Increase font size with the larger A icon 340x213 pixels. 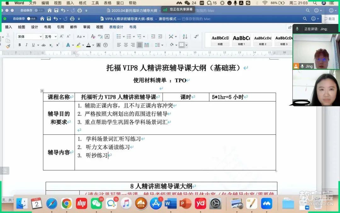[62, 37]
